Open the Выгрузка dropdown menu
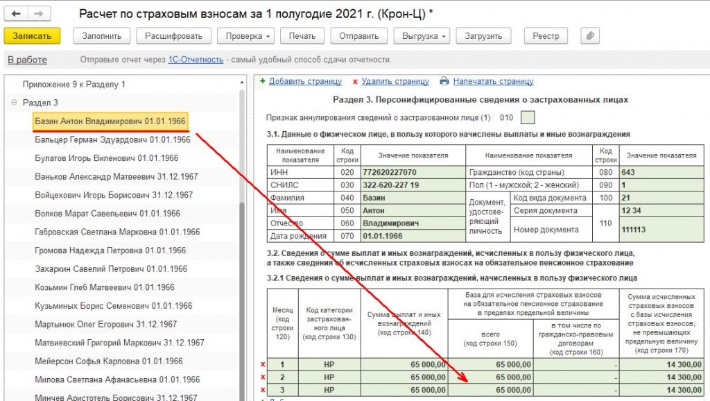This screenshot has height=401, width=710. tap(422, 35)
